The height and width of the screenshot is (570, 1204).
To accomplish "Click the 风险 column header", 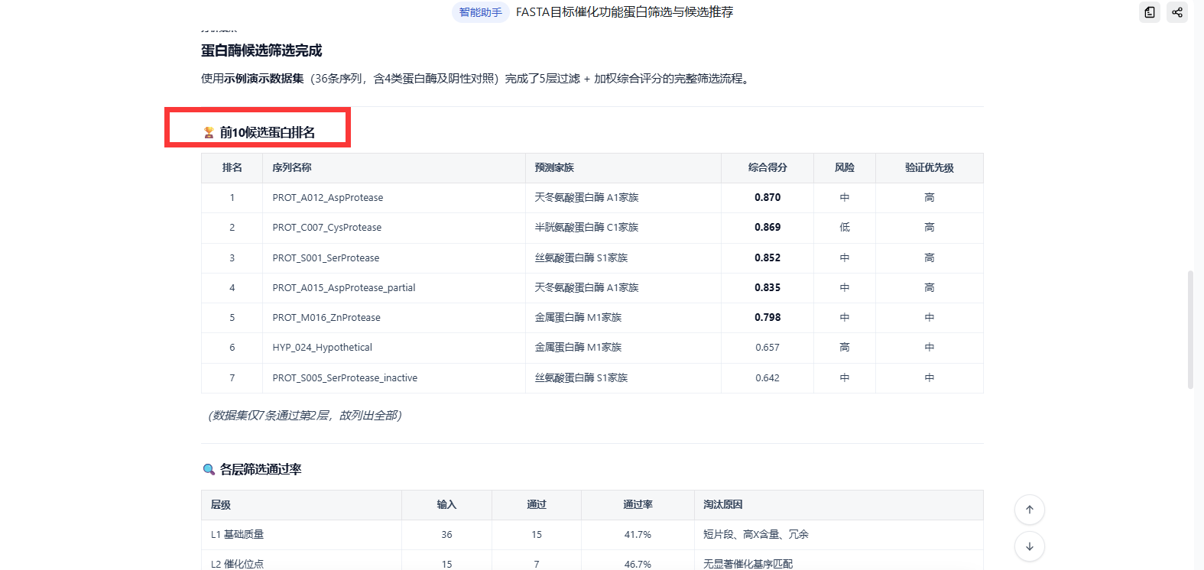I will (845, 168).
